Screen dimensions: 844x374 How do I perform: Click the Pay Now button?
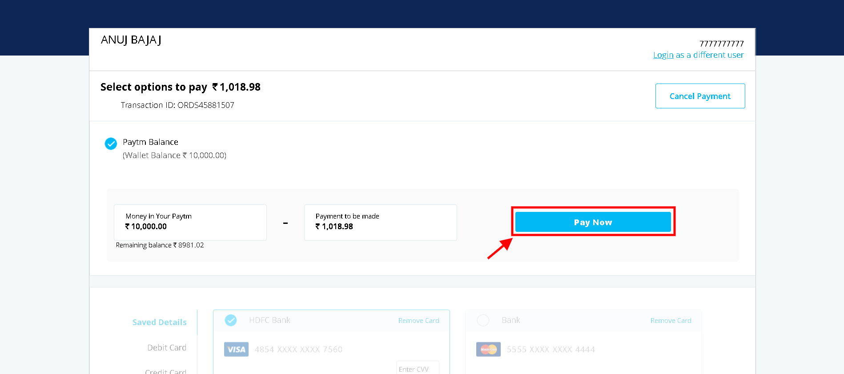593,222
